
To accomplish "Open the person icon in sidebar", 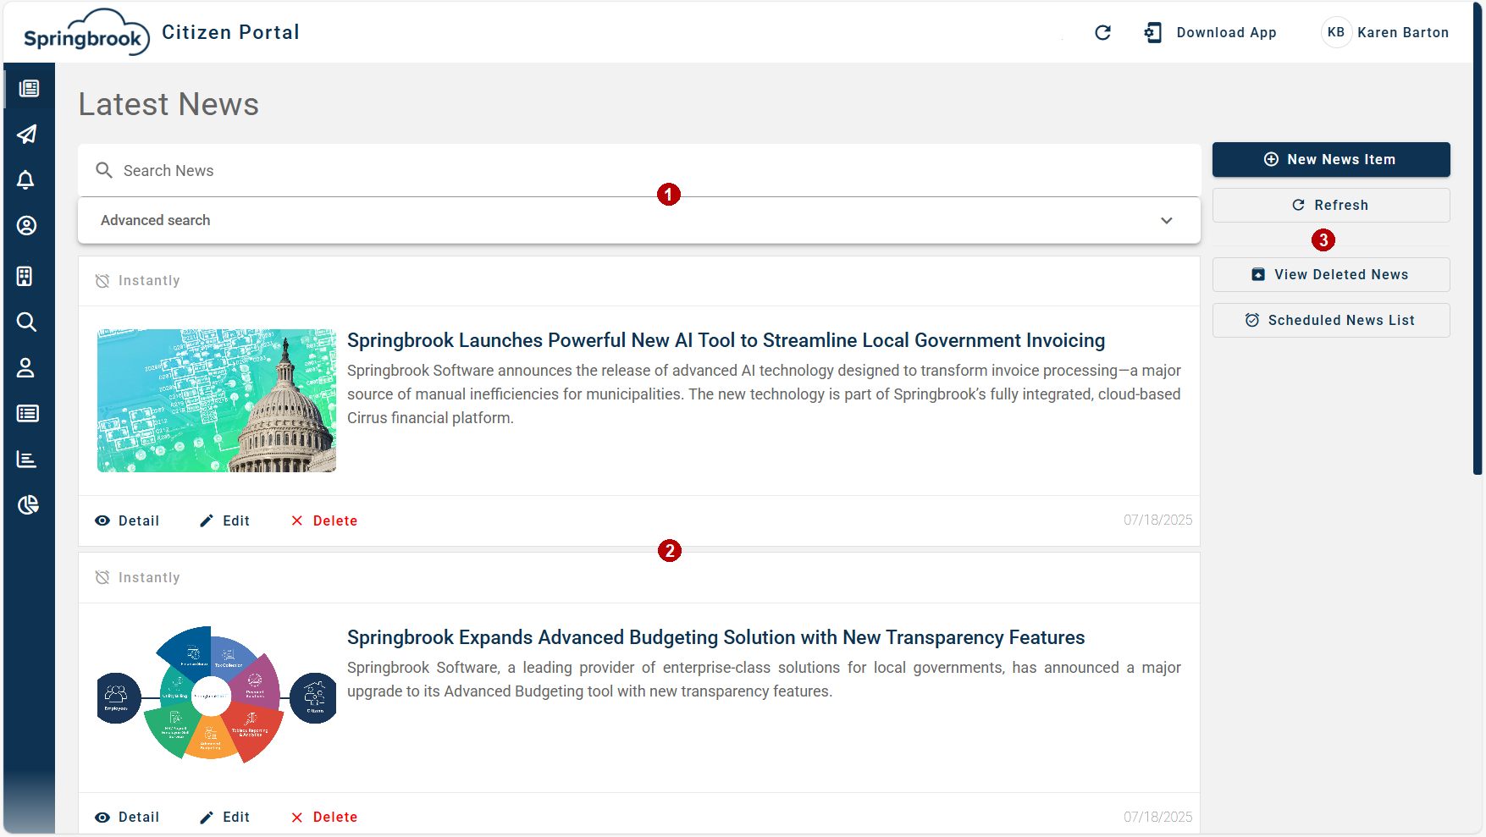I will [25, 367].
